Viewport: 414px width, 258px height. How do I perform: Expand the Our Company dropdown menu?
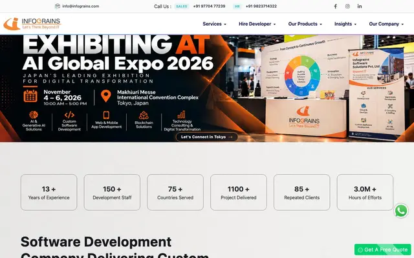[386, 24]
